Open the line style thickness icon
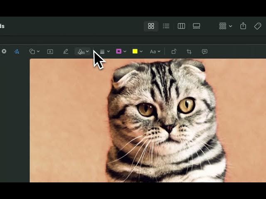266x199 pixels. [102, 51]
